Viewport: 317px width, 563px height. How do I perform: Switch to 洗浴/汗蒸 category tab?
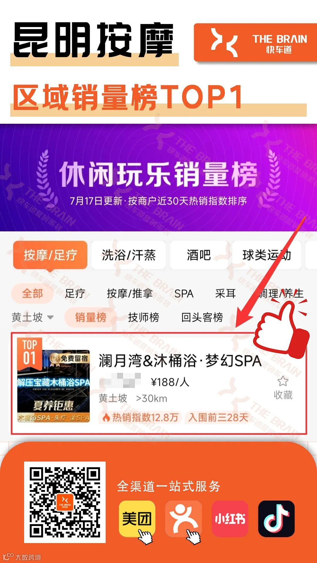coord(129,255)
